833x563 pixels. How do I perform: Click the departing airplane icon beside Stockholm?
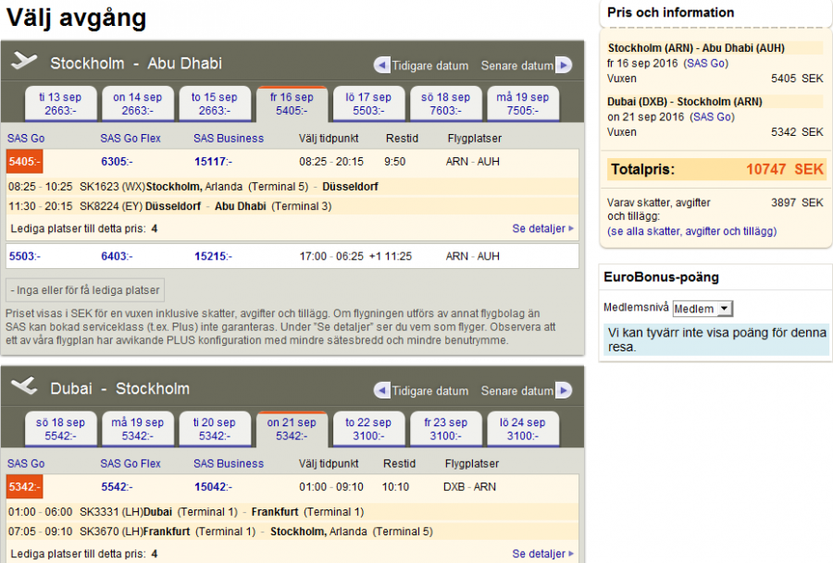[x=25, y=63]
